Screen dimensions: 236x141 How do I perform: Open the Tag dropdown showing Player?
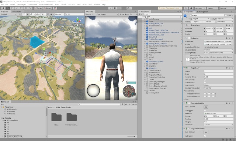[x=201, y=19]
